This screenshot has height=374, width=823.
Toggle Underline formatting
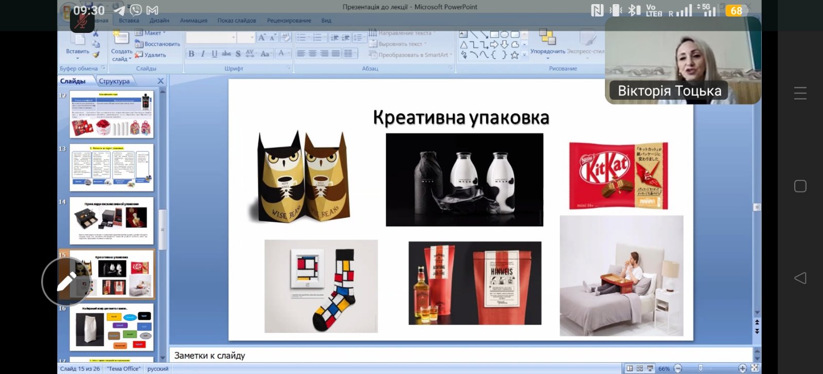[x=214, y=54]
